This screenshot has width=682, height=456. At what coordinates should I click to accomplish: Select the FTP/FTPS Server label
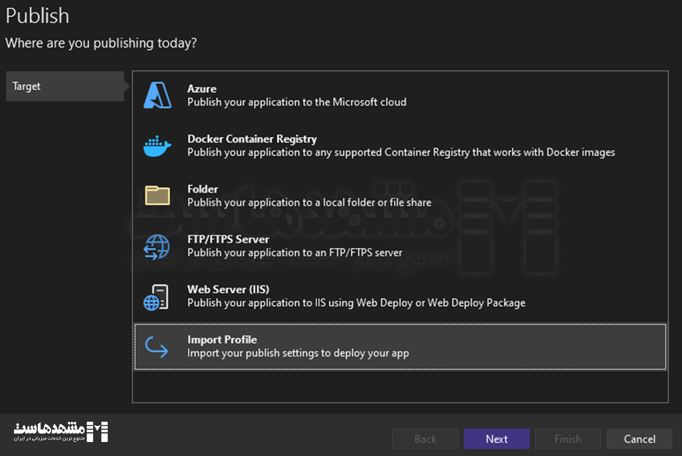click(228, 239)
